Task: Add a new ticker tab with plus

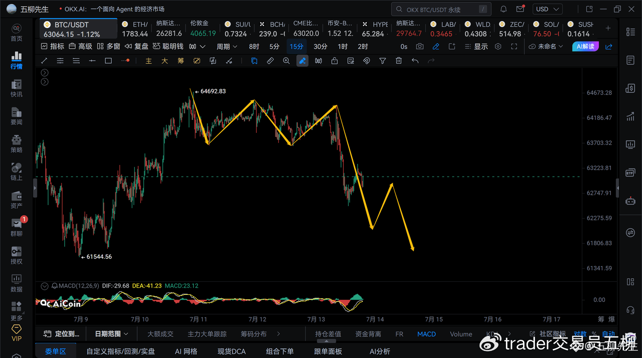Action: 608,28
